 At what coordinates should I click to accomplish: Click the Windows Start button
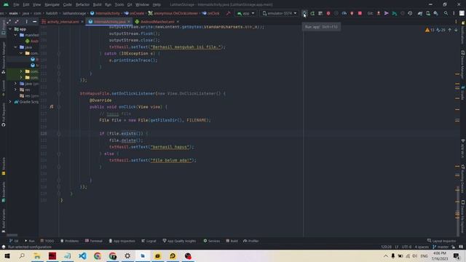tap(7, 255)
